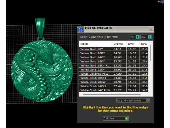Viewport: 170px width, 128px height.
Task: Click the vertical scrollbar of metal list
Action: [x=151, y=53]
